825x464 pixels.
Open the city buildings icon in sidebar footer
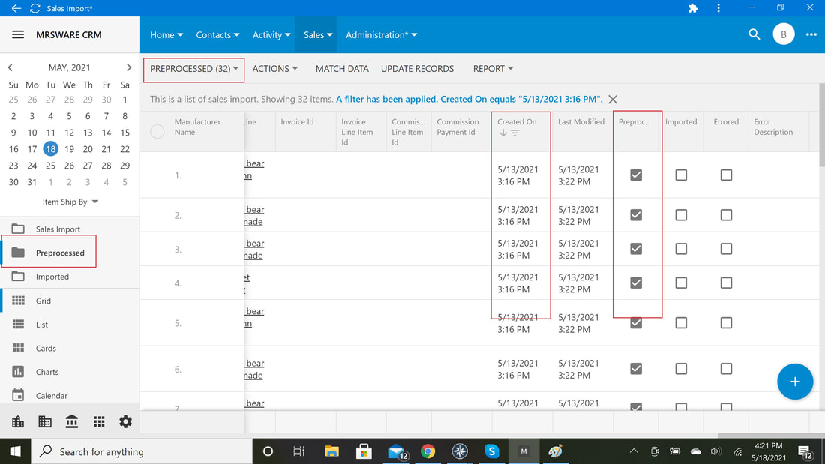click(x=18, y=421)
